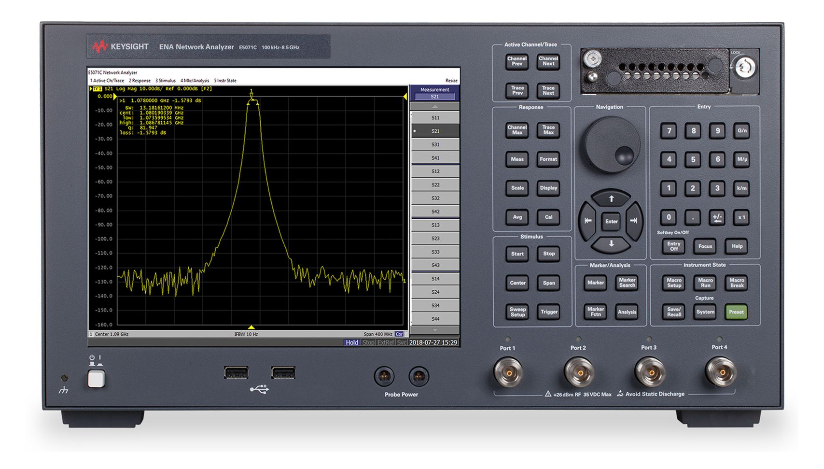This screenshot has height=469, width=824.
Task: Click the decimal point key
Action: (x=693, y=217)
